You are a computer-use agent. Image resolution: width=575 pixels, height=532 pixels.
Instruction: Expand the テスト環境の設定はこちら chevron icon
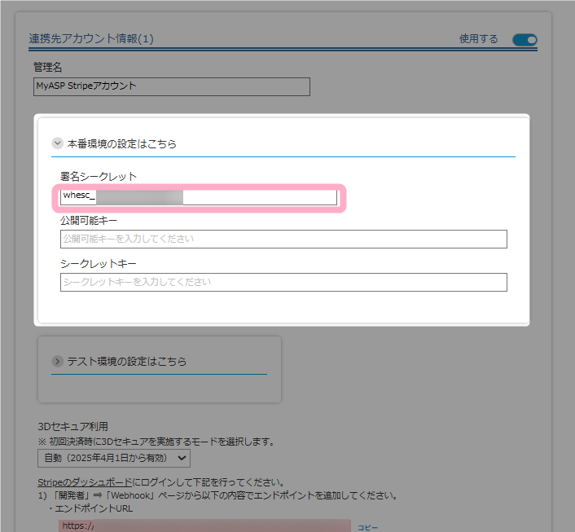[x=58, y=361]
